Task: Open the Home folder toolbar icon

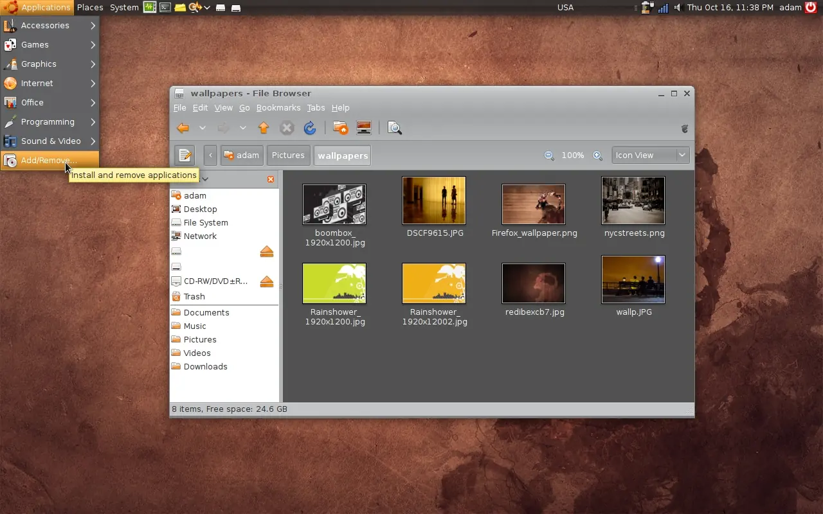Action: 341,128
